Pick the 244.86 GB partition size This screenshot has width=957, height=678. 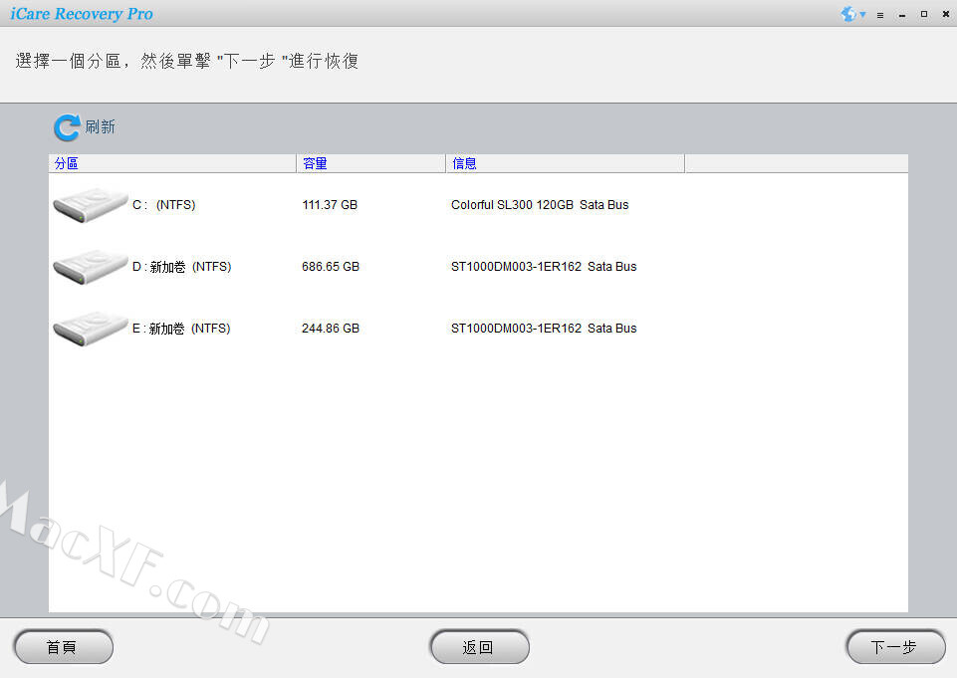(331, 329)
